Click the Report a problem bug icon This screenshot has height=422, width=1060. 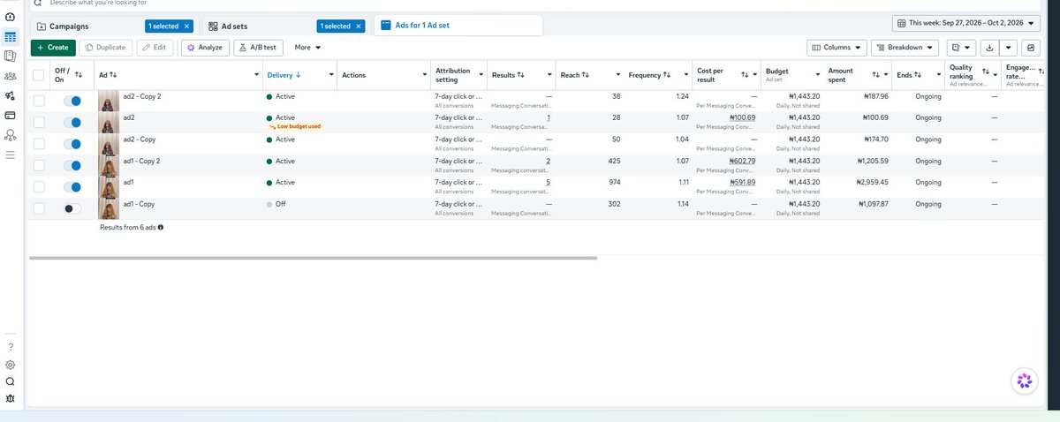pyautogui.click(x=10, y=399)
